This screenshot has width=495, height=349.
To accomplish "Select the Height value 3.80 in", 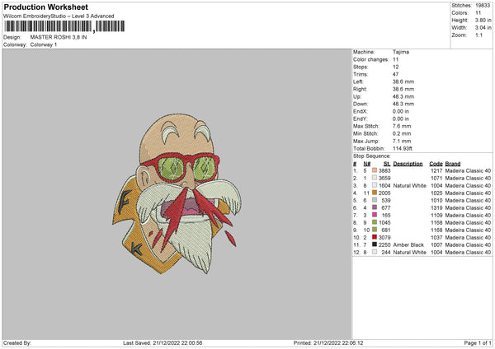I will (483, 20).
